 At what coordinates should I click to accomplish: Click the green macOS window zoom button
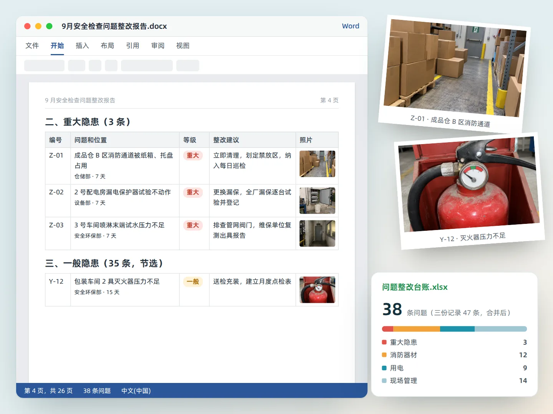[x=49, y=26]
